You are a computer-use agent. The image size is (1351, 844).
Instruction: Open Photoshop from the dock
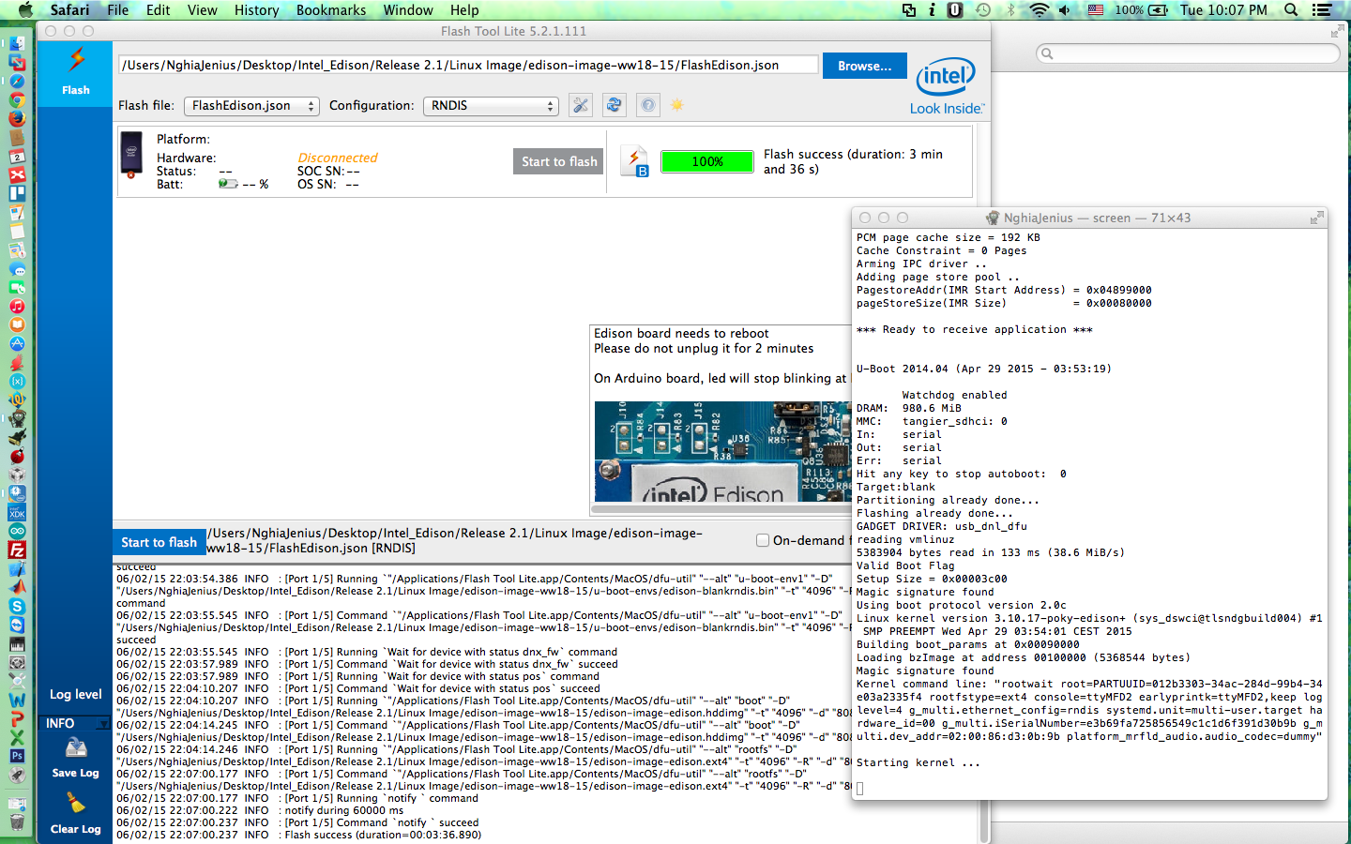(x=17, y=756)
